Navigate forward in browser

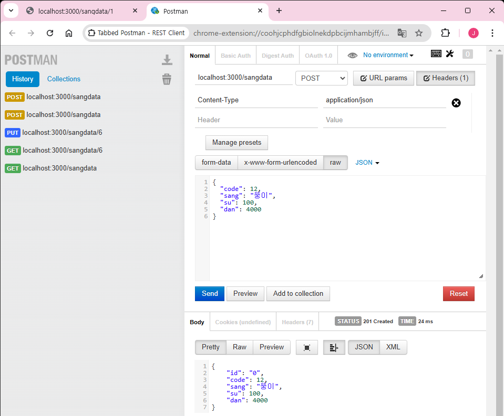point(31,33)
